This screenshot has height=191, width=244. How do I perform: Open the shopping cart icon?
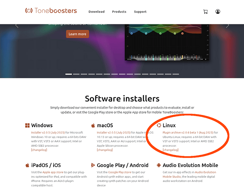pyautogui.click(x=205, y=12)
